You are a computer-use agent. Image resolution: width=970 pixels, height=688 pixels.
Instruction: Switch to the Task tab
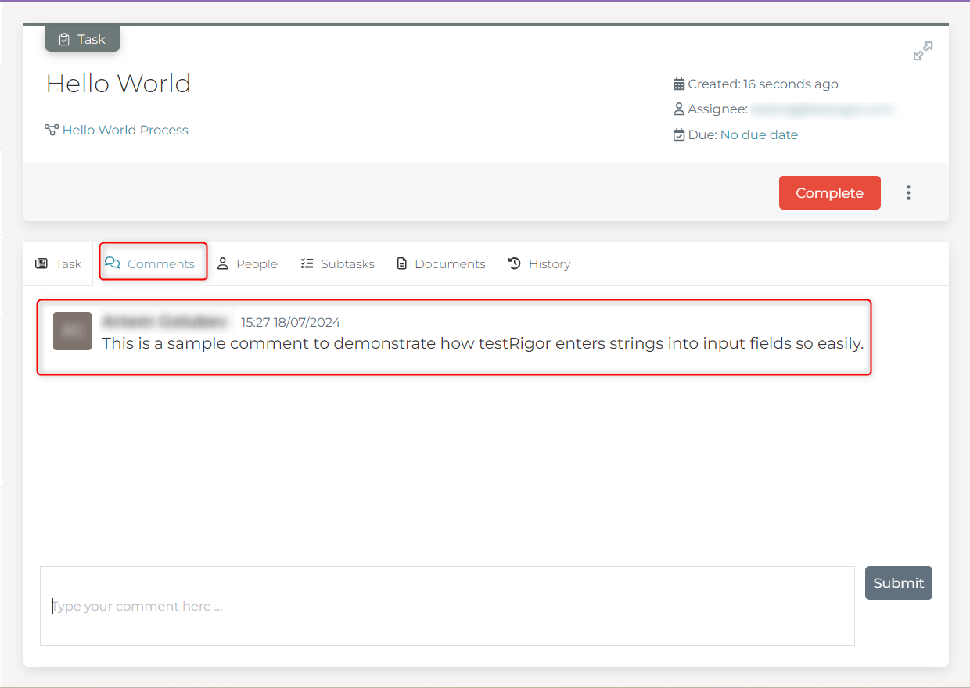(59, 264)
